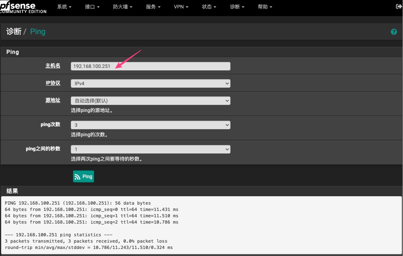The height and width of the screenshot is (256, 403).
Task: Click the logout icon at top right
Action: [x=399, y=7]
